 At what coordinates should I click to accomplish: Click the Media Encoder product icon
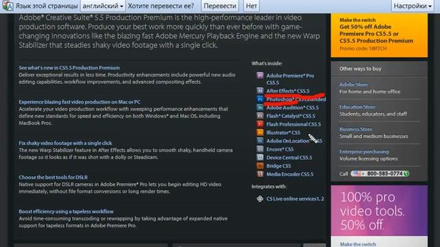click(260, 174)
